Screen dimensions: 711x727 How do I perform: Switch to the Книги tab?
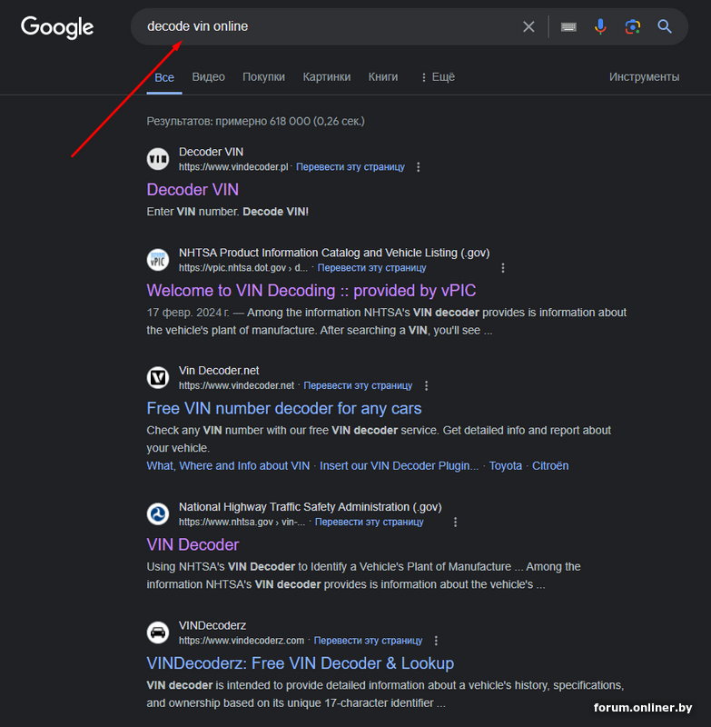[x=382, y=77]
